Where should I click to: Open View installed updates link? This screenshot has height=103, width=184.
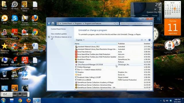(x=59, y=34)
